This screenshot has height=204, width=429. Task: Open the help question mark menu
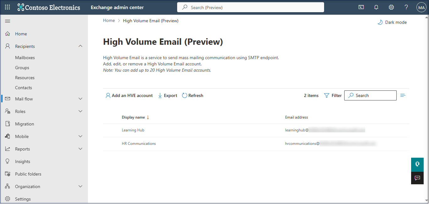[x=406, y=7]
